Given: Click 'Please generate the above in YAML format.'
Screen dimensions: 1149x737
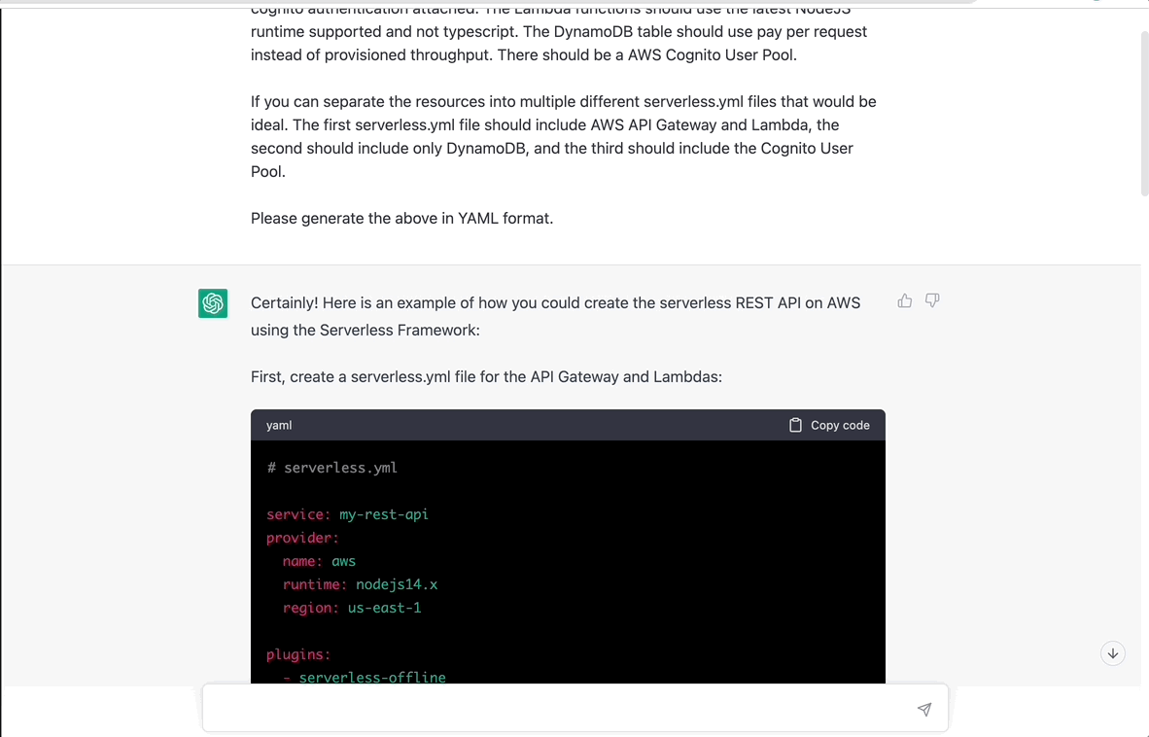Looking at the screenshot, I should click(401, 219).
